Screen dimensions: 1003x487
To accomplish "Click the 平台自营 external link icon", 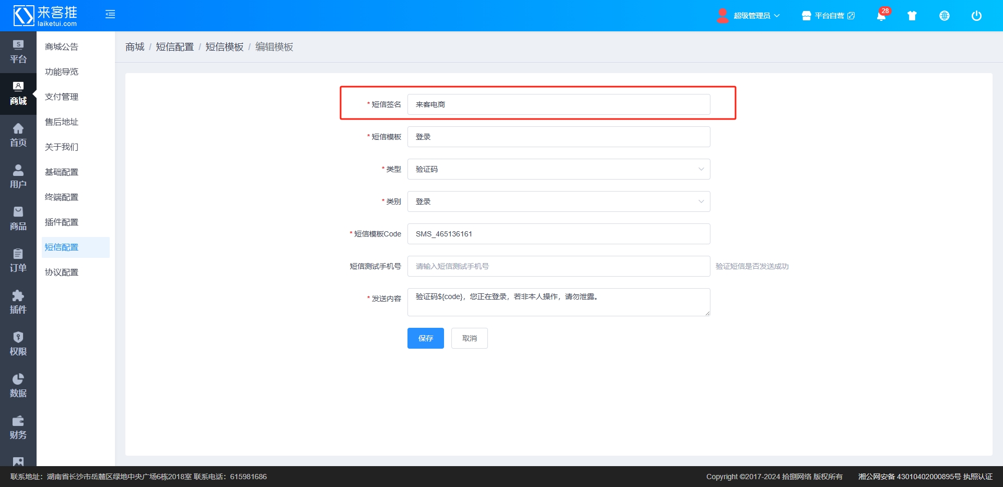I will tap(850, 16).
